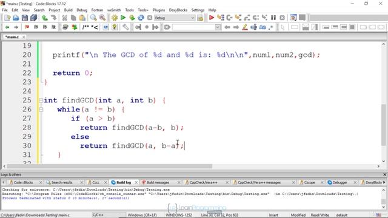Open the Replace tool icon

(102, 18)
